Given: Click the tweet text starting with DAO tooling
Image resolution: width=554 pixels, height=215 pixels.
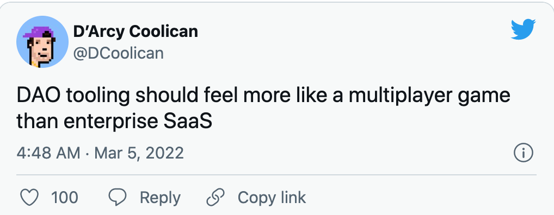Looking at the screenshot, I should click(263, 108).
